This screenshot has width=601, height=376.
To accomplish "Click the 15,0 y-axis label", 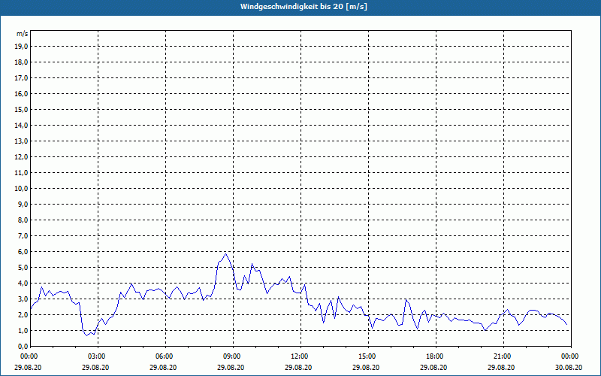I will (21, 109).
